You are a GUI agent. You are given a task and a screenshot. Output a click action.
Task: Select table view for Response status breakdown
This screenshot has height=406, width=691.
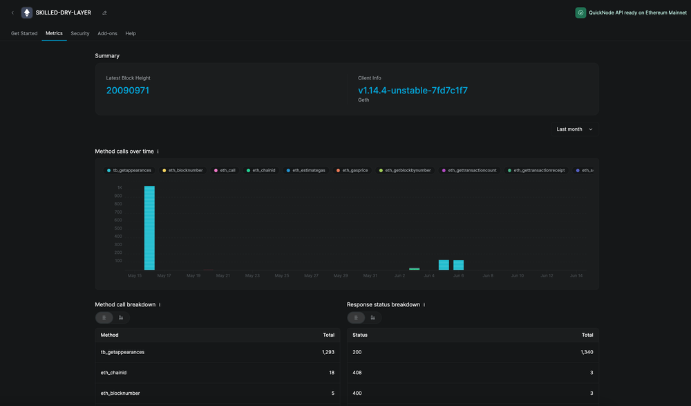click(357, 317)
